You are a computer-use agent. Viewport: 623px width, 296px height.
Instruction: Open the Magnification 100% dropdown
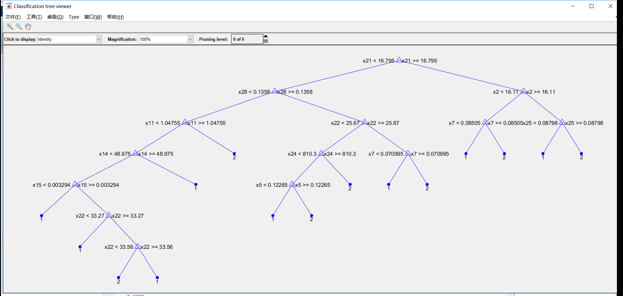[166, 39]
